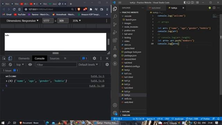Open Run and Debug view
The image size is (222, 125).
[x=115, y=32]
